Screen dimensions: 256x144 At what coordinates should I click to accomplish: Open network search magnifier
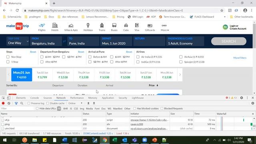pyautogui.click(x=22, y=103)
